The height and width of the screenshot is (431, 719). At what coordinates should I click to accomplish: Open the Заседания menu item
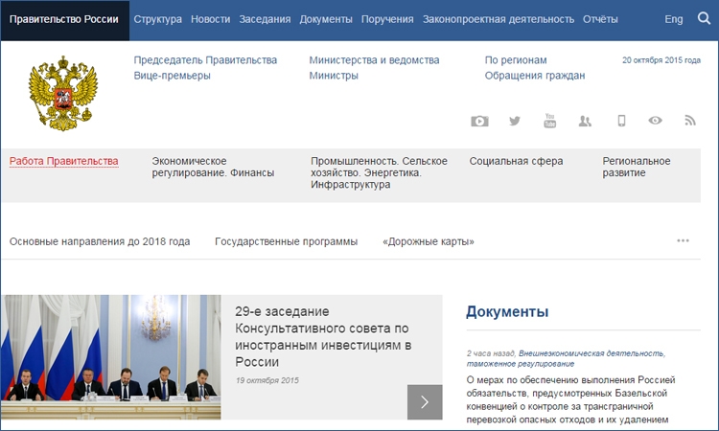pyautogui.click(x=265, y=19)
